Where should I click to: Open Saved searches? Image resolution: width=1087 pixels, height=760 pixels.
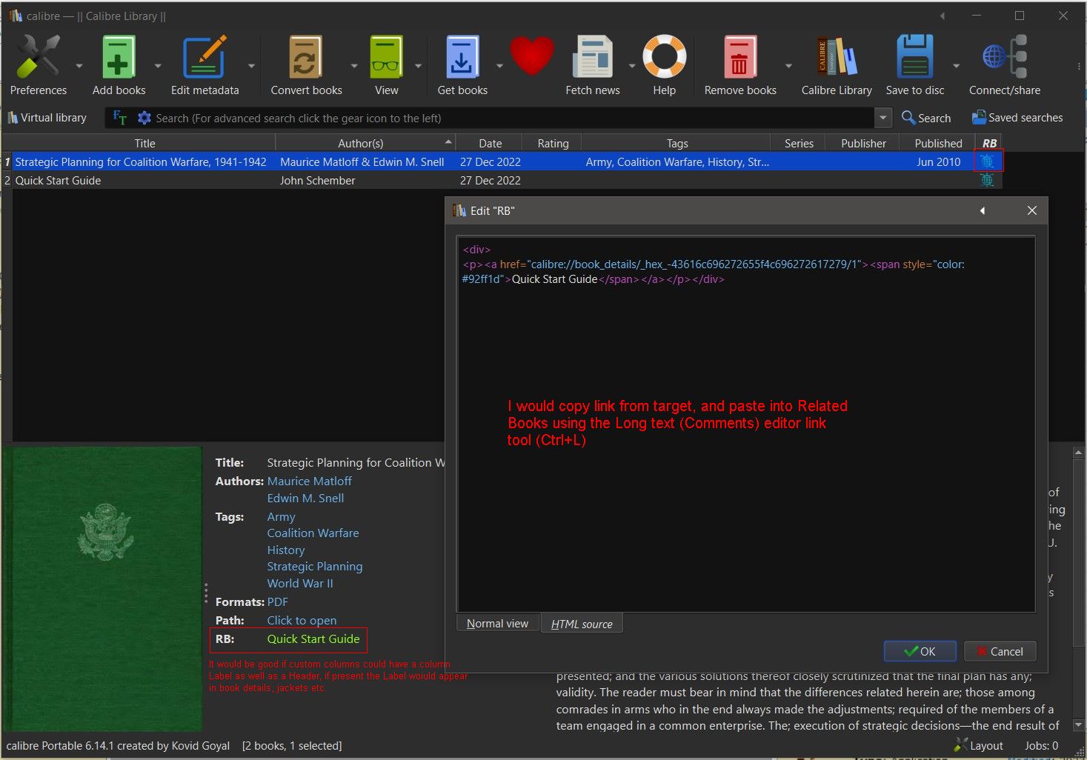tap(1017, 118)
